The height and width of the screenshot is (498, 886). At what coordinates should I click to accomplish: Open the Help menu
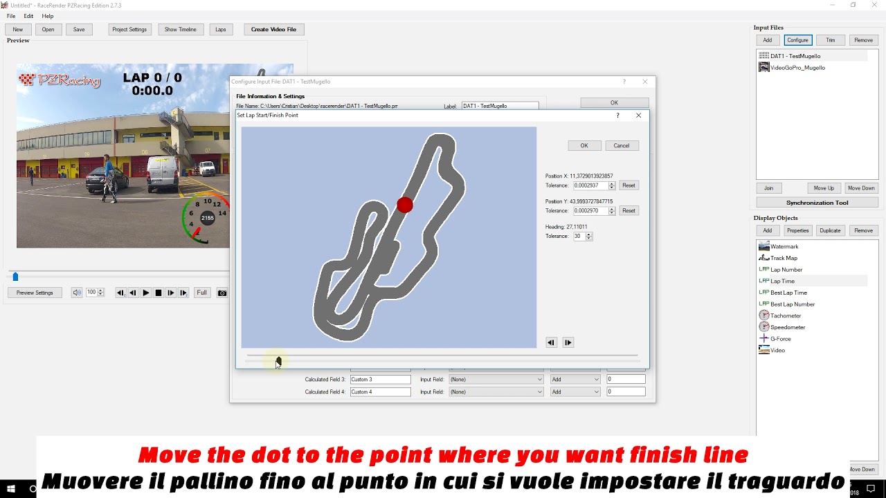48,16
